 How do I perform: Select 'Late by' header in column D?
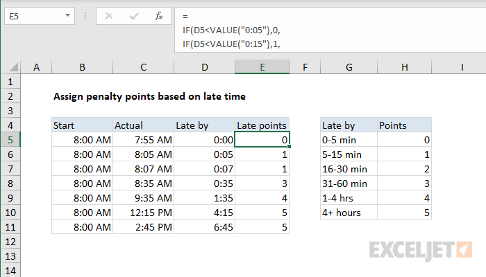coord(205,125)
